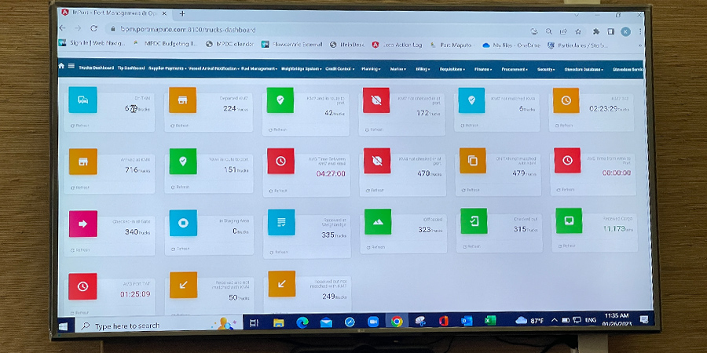Open Excel from the Windows taskbar
The image size is (707, 353).
[490, 321]
